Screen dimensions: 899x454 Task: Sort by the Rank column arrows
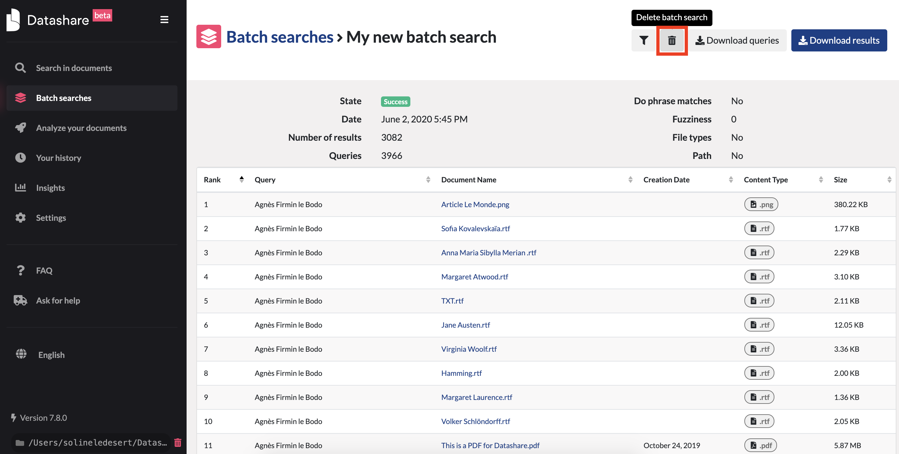241,179
